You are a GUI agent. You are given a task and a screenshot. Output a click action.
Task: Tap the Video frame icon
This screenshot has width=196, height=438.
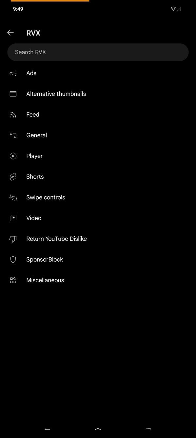tap(13, 218)
